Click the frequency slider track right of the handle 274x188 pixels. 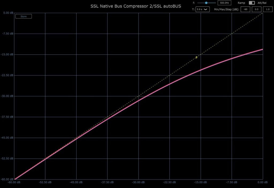[x=212, y=3]
